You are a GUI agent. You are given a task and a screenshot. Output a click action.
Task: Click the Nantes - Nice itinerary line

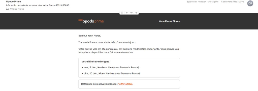[111, 67]
